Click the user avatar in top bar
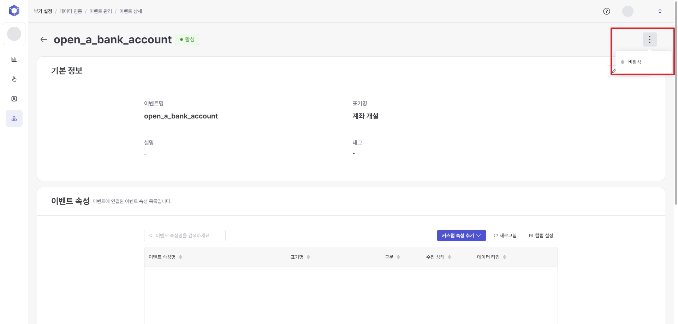The width and height of the screenshot is (678, 324). coord(628,11)
